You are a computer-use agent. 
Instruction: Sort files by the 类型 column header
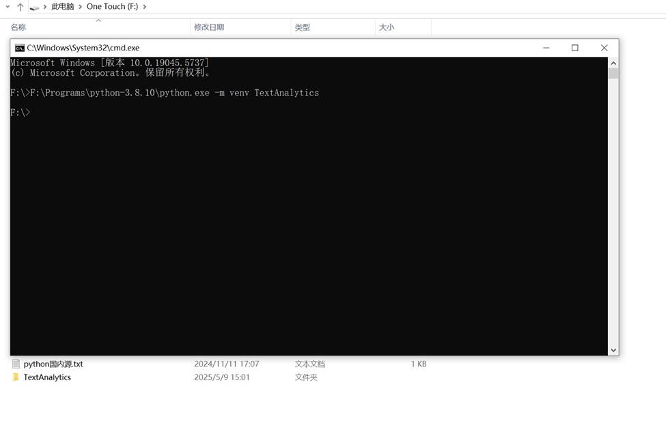[301, 27]
